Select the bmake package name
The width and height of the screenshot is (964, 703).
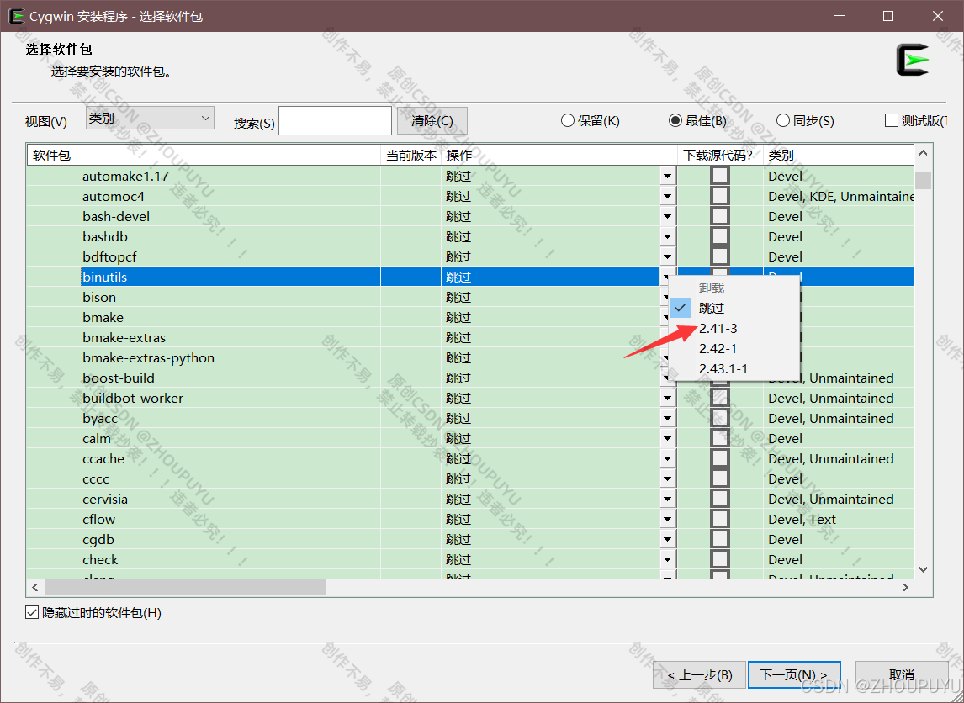(x=103, y=318)
